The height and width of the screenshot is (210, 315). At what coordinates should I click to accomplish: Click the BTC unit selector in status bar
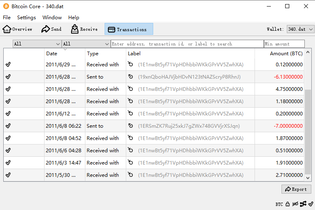(279, 204)
